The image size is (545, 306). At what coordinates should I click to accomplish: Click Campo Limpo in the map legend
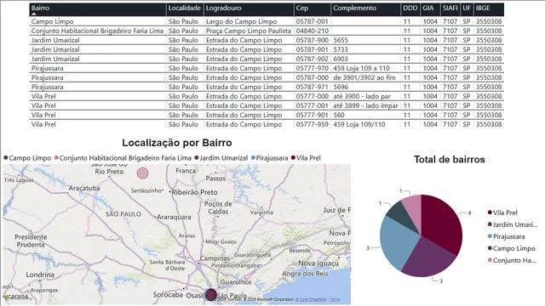click(x=27, y=158)
